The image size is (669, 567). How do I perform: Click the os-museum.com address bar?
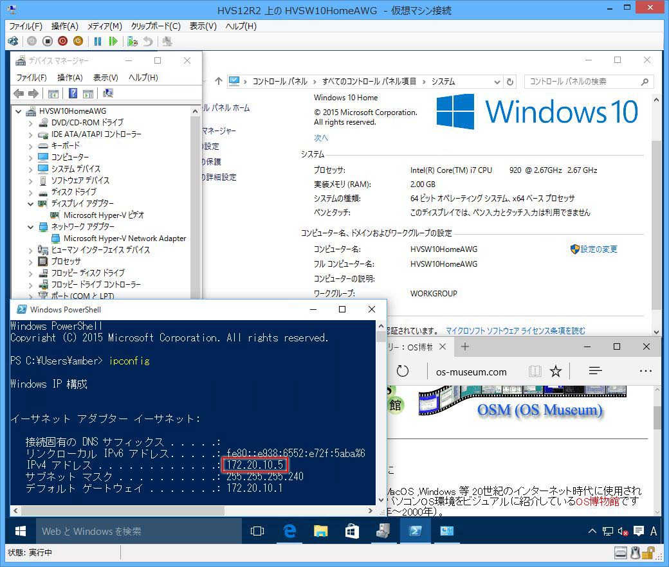tap(471, 372)
